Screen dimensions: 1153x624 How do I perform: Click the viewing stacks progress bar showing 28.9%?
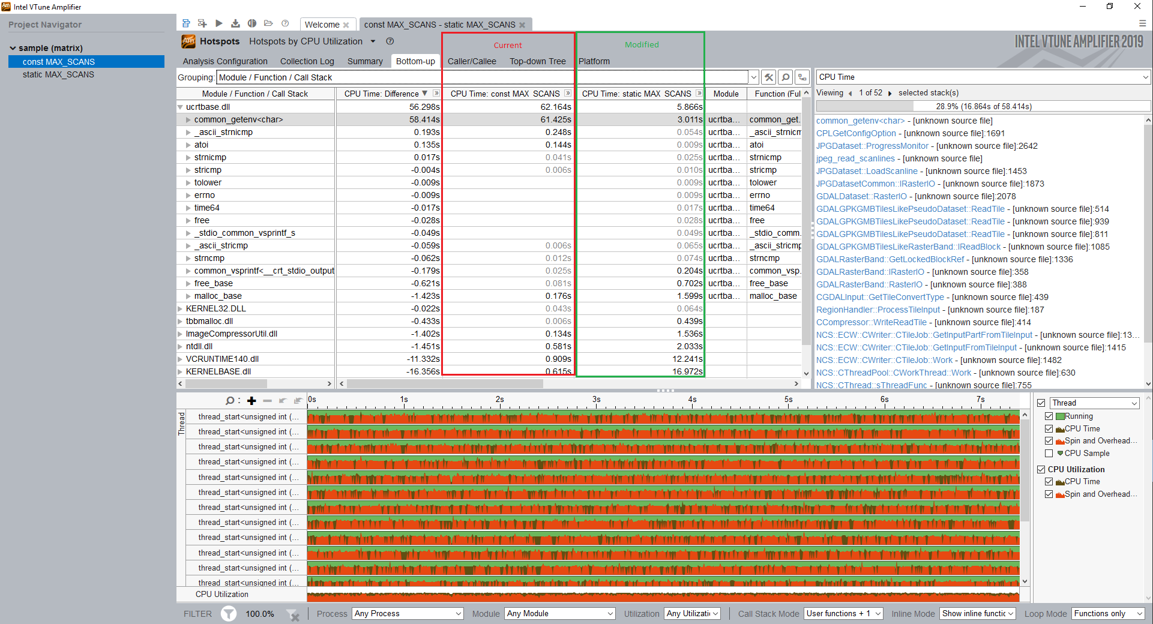point(983,106)
